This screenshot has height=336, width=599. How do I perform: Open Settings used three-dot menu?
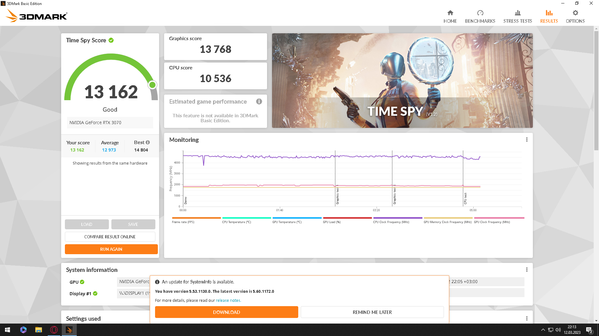click(x=527, y=319)
